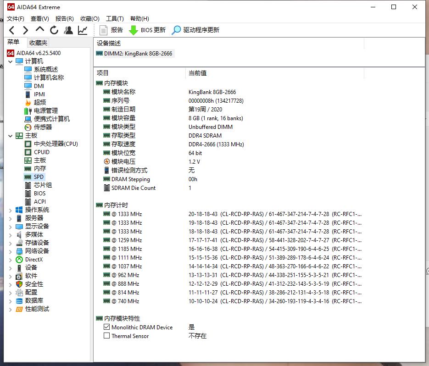The image size is (429, 366).
Task: Click the 报告 toolbar button
Action: (111, 30)
